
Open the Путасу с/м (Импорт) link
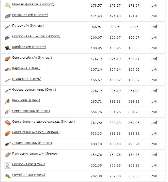point(28,26)
